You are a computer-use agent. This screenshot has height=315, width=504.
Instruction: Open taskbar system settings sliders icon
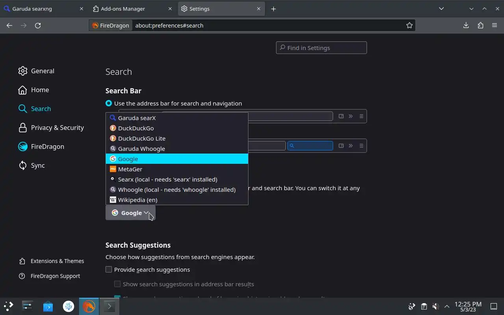tap(28, 306)
